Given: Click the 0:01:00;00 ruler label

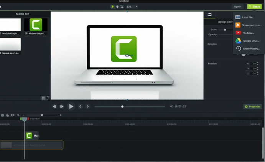Looking at the screenshot, I should [171, 124].
